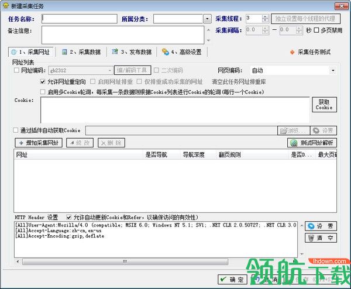351x289 pixels.
Task: Close the 新建采集任务 dialog
Action: coord(342,6)
